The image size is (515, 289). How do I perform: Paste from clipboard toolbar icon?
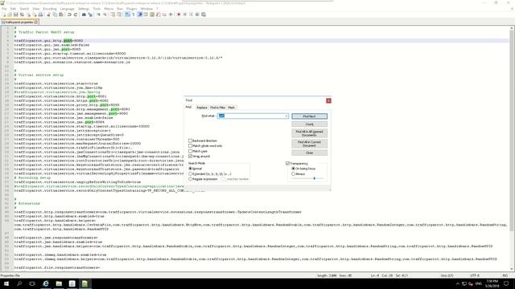[x=61, y=14]
